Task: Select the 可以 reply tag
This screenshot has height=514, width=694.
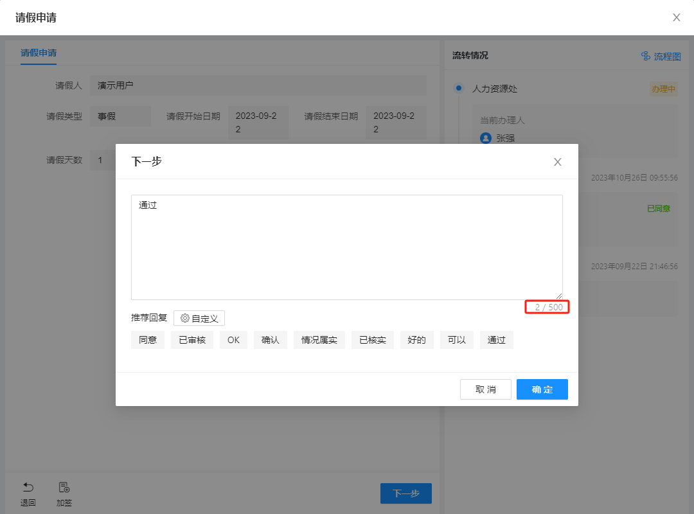Action: (x=457, y=340)
